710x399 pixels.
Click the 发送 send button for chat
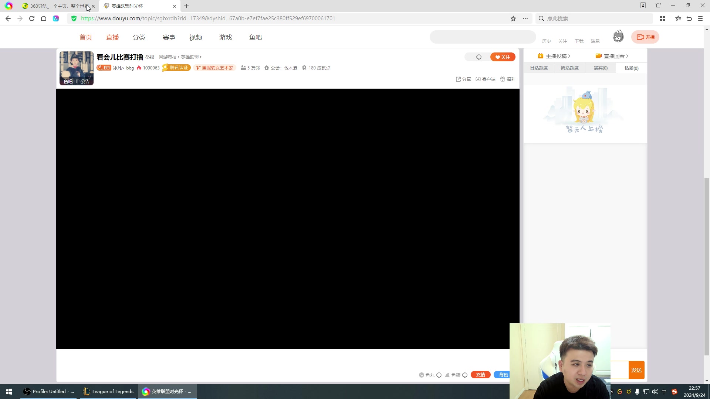point(636,369)
